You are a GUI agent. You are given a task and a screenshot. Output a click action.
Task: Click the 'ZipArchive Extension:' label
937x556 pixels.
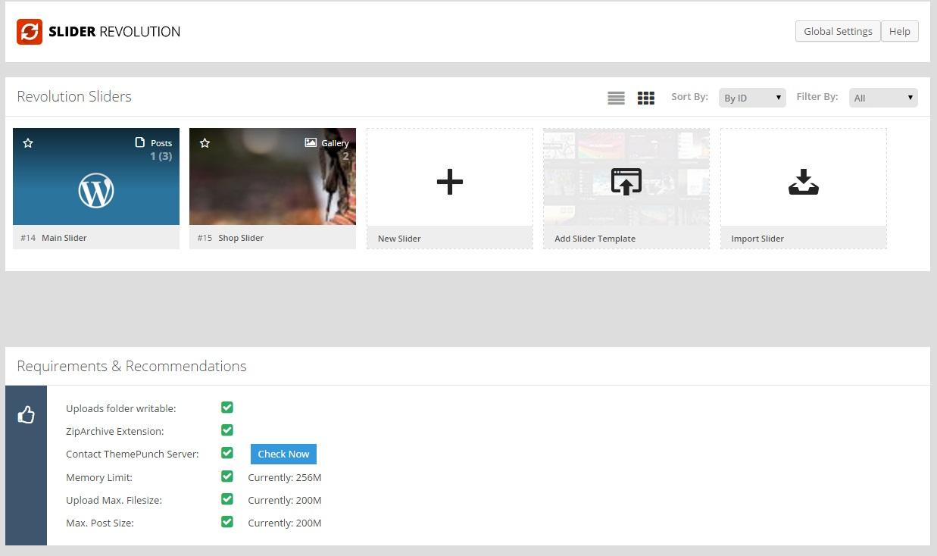click(x=114, y=432)
